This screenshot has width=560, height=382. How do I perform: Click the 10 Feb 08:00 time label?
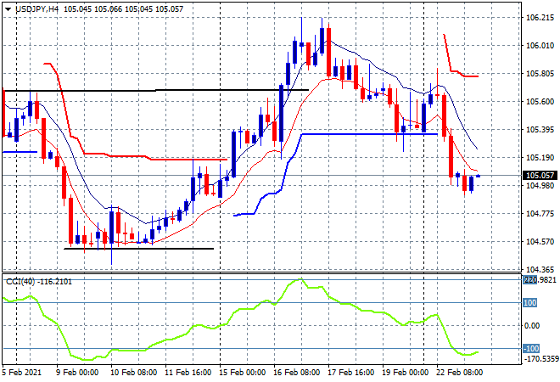133,373
